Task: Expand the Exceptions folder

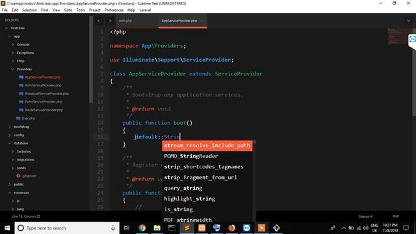Action: coord(12,53)
